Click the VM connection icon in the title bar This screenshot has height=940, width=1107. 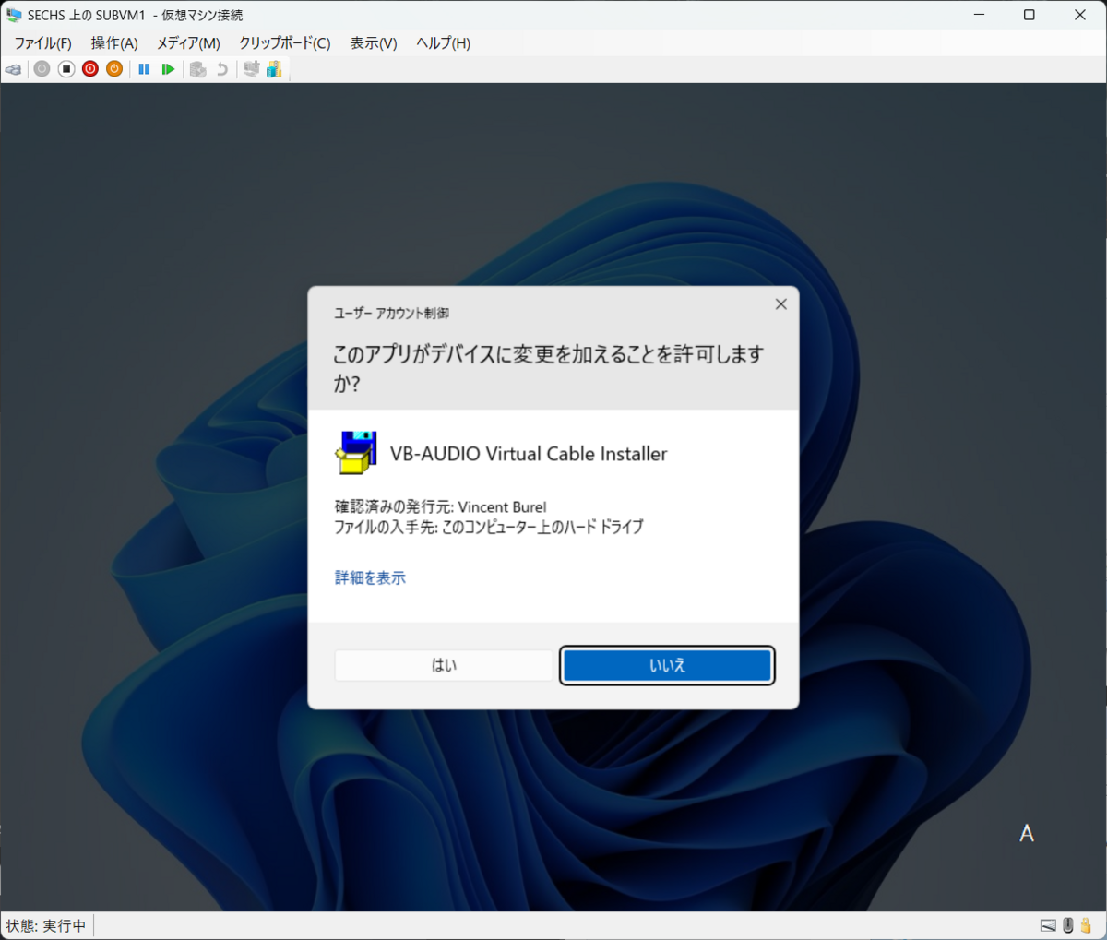[14, 15]
